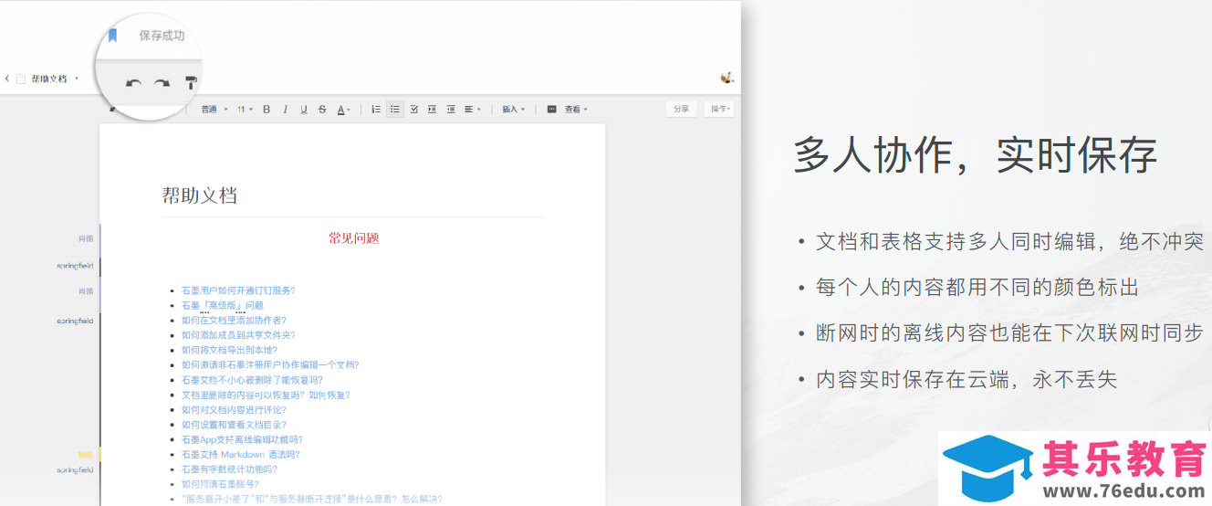Viewport: 1212px width, 506px height.
Task: Open the font color picker
Action: tap(343, 110)
